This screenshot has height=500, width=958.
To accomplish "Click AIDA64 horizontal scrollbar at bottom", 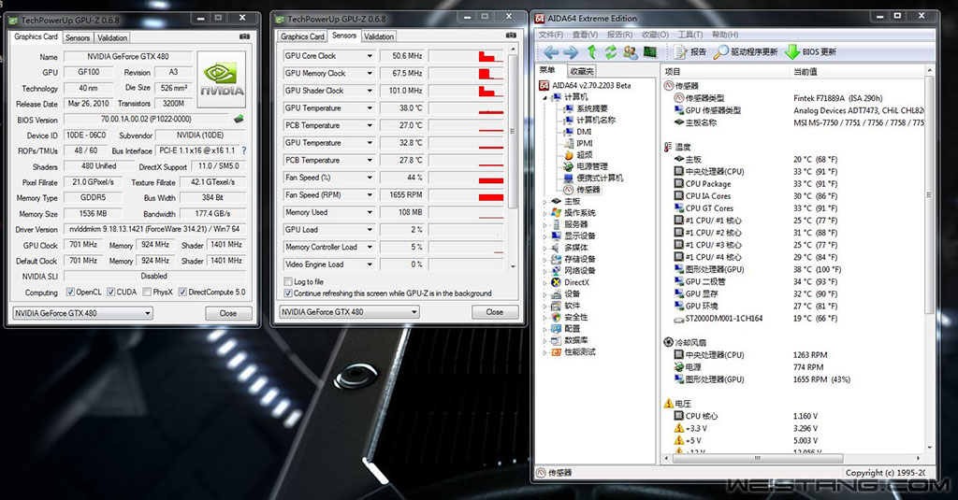I will tap(758, 458).
